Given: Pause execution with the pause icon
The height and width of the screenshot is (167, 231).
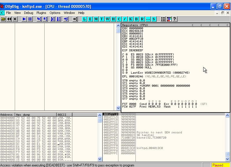Looking at the screenshot, I should [x=30, y=19].
